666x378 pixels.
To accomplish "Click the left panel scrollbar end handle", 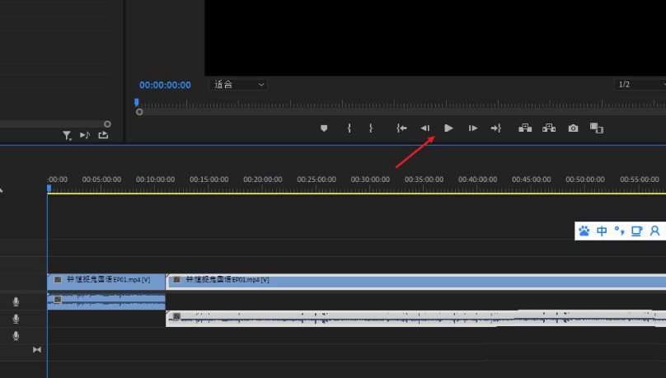I will click(107, 124).
